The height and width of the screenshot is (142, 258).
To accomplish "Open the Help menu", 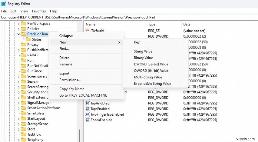I will (x=54, y=11).
